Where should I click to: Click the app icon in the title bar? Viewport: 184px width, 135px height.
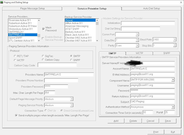2,2
